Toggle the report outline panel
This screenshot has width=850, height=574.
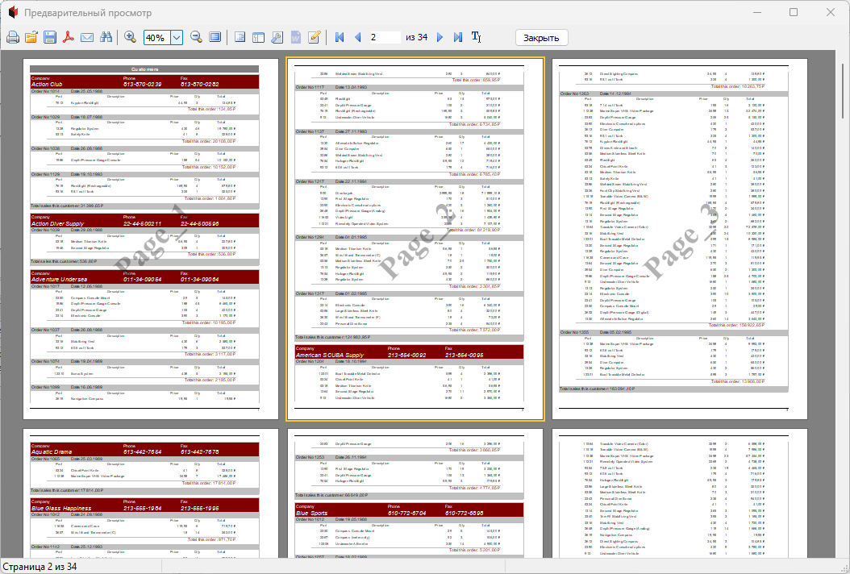tap(240, 38)
